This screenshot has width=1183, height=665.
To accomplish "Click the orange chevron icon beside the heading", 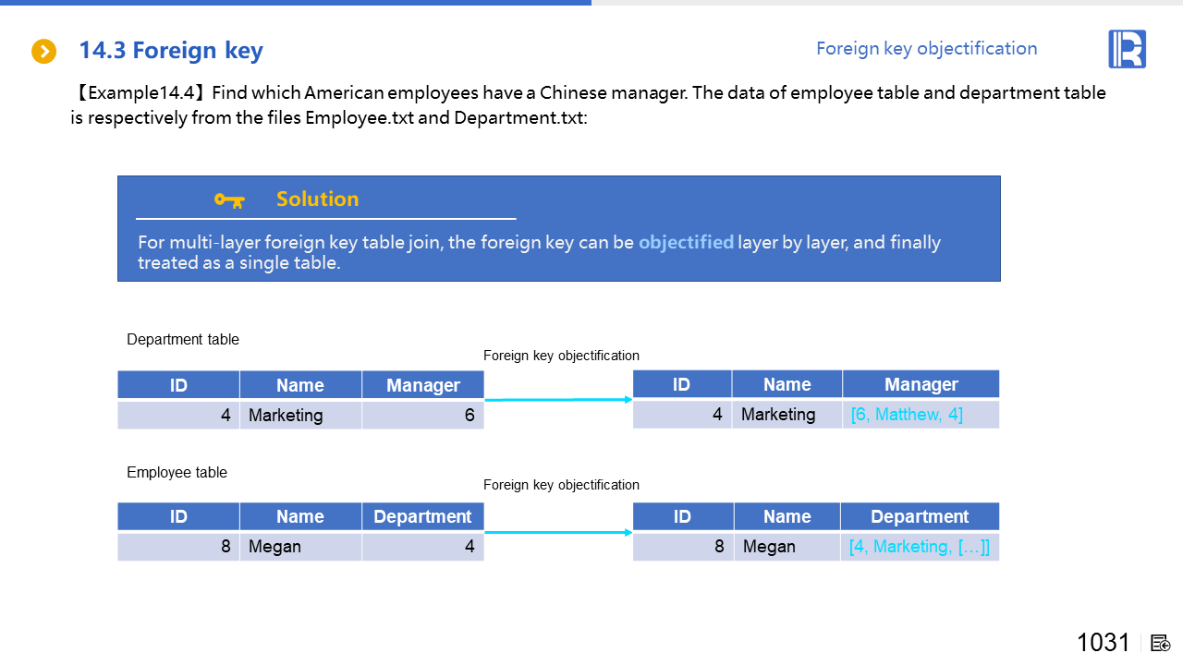I will (x=43, y=52).
